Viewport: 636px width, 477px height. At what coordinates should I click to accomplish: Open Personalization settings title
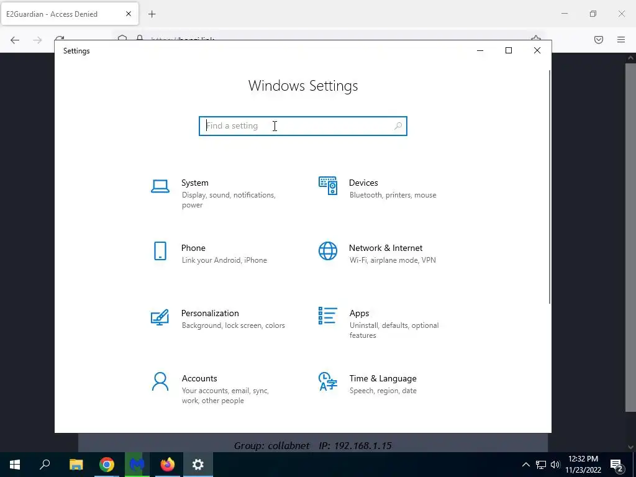coord(210,313)
